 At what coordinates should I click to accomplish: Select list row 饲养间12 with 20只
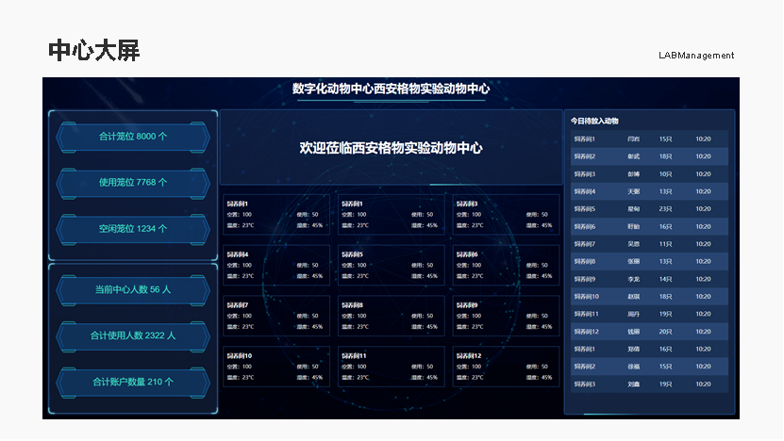coord(649,332)
